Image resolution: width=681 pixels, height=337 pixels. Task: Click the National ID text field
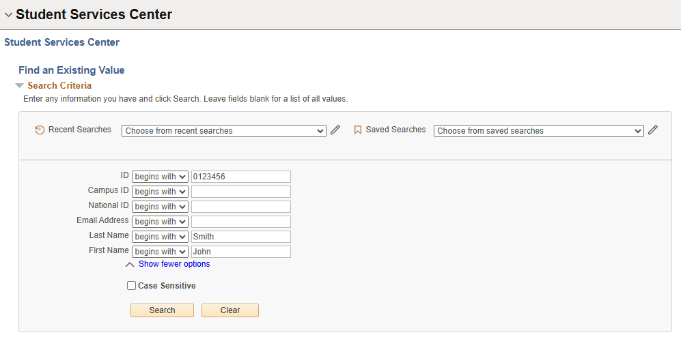pyautogui.click(x=241, y=207)
